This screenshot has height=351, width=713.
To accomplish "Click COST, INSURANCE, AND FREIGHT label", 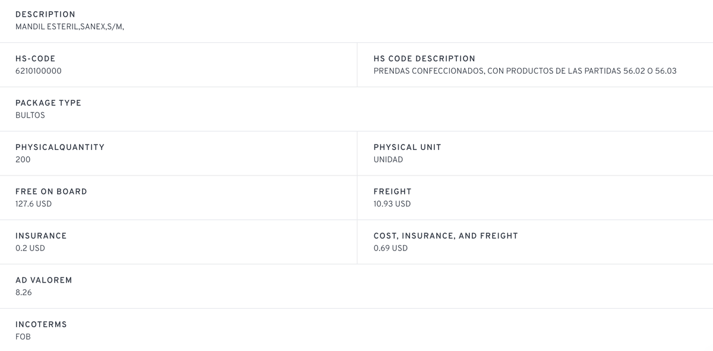I will (x=446, y=236).
